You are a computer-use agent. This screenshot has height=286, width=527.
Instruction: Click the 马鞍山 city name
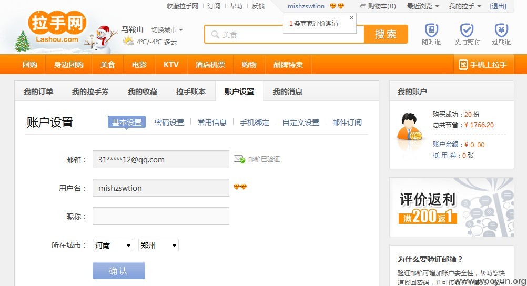tap(133, 29)
